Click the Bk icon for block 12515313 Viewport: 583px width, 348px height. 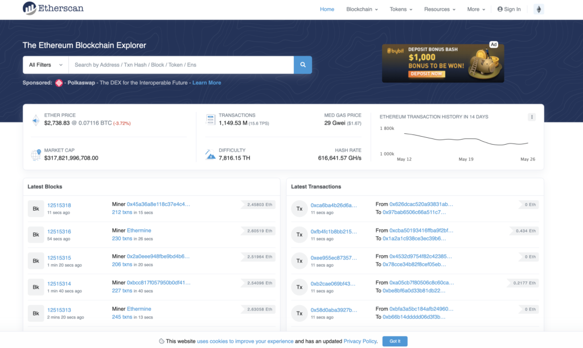pos(36,313)
